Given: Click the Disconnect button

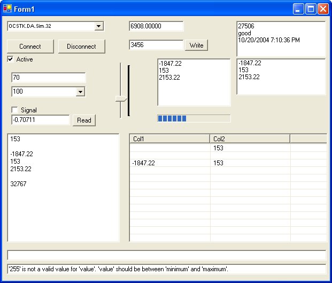Looking at the screenshot, I should coord(81,47).
